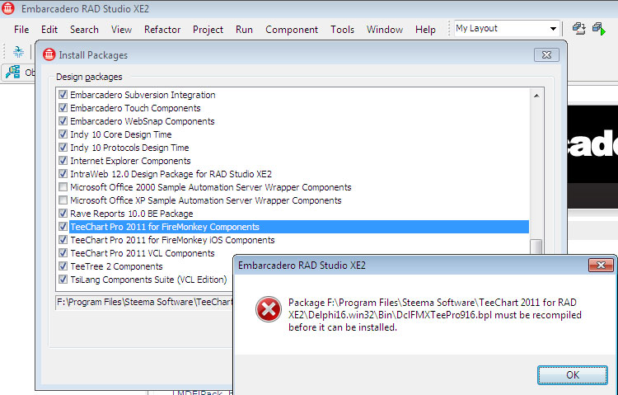
Task: Click the Object Inspector panel icon
Action: tap(12, 72)
